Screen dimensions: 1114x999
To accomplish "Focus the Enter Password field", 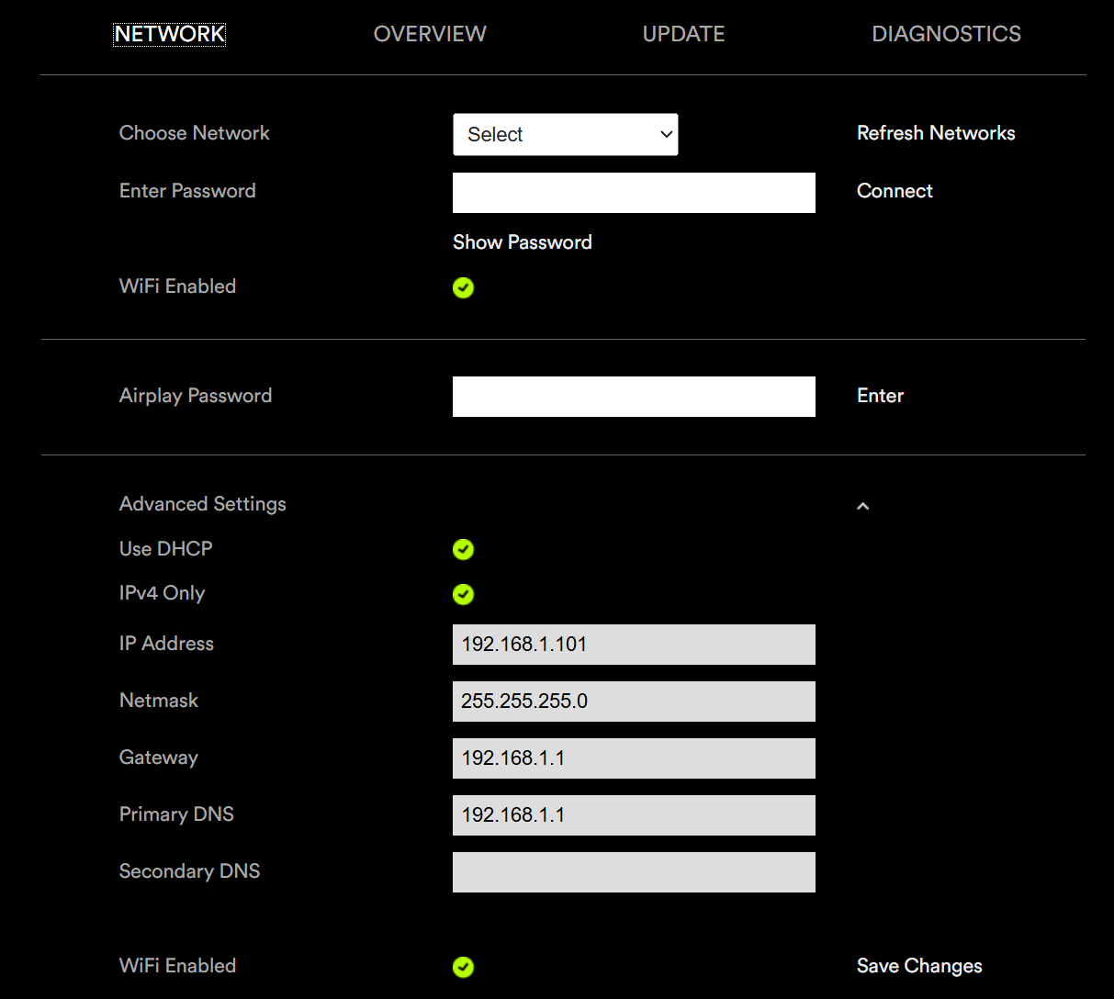I will coord(634,193).
